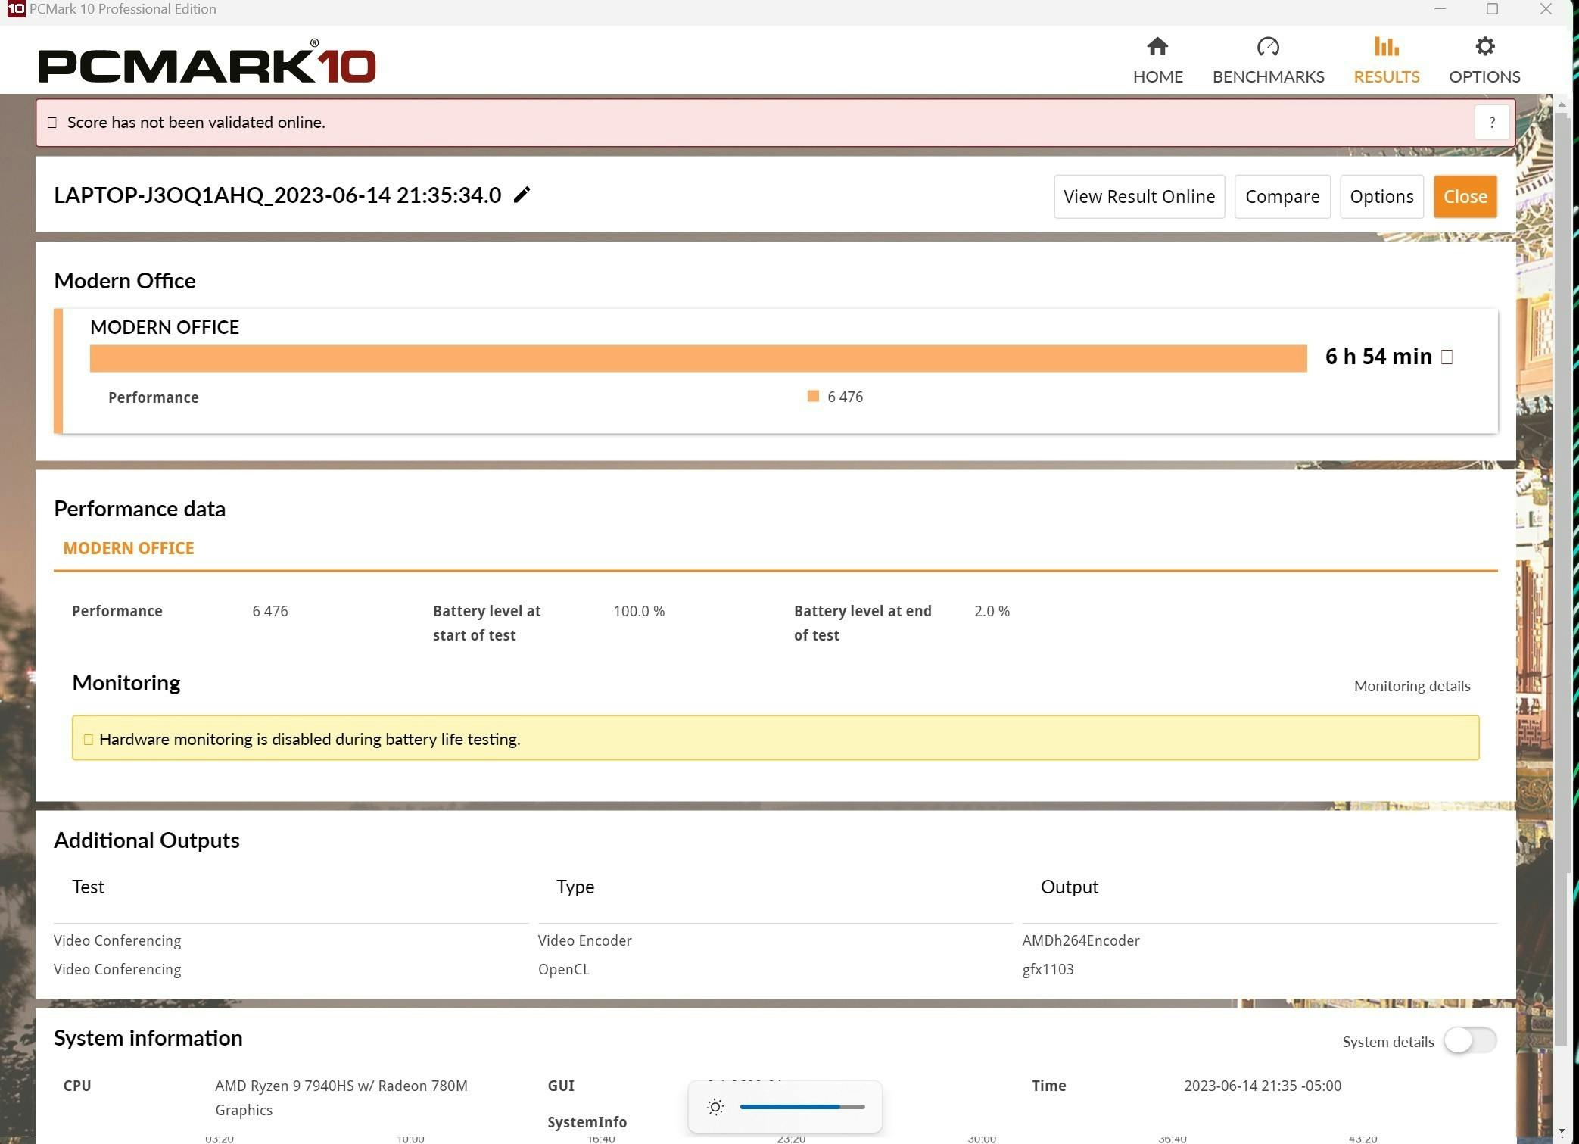
Task: Select the MODERN OFFICE performance data tab
Action: pos(128,548)
